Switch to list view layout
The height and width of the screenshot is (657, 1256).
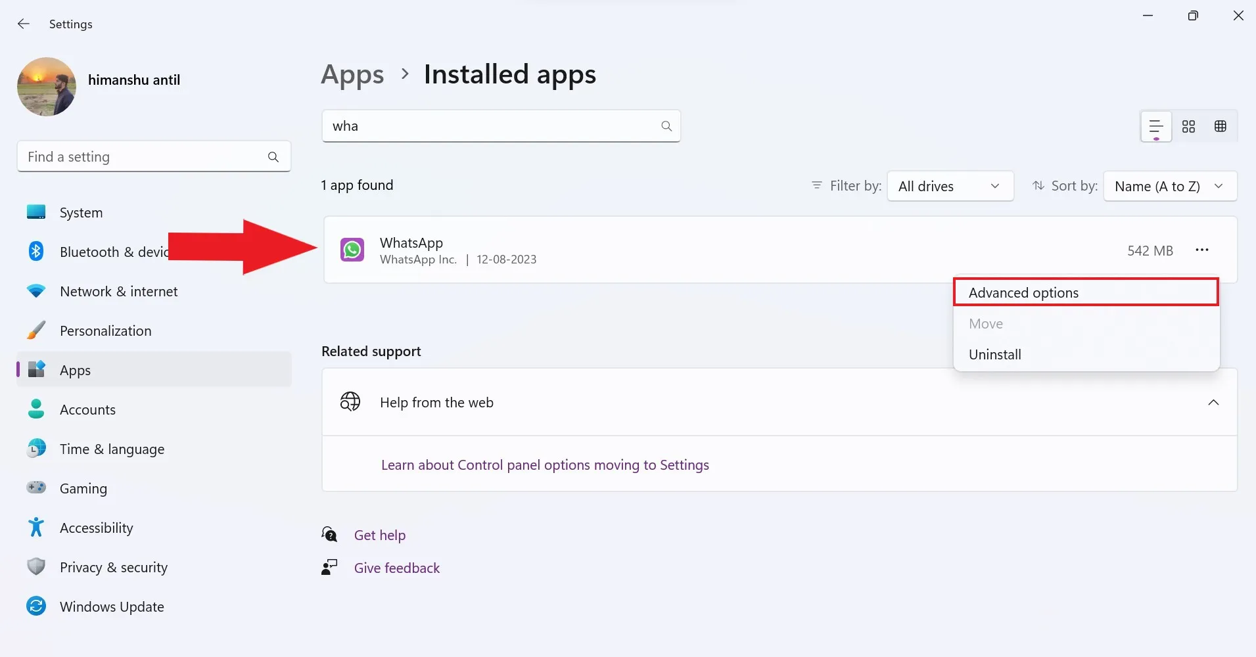(1155, 126)
